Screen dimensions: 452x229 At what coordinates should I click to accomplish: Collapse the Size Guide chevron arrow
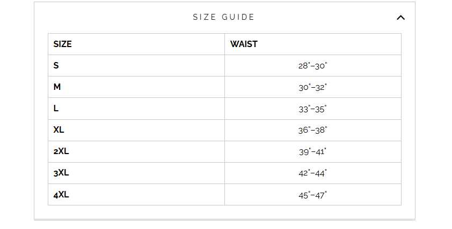coord(400,18)
